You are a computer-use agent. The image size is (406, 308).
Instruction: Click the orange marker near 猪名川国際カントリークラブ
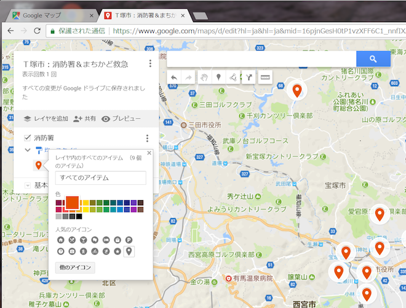coord(297,91)
